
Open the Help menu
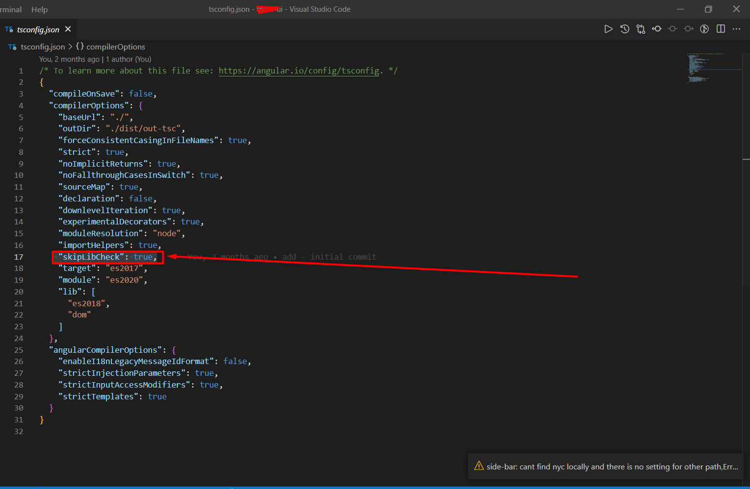(x=39, y=9)
